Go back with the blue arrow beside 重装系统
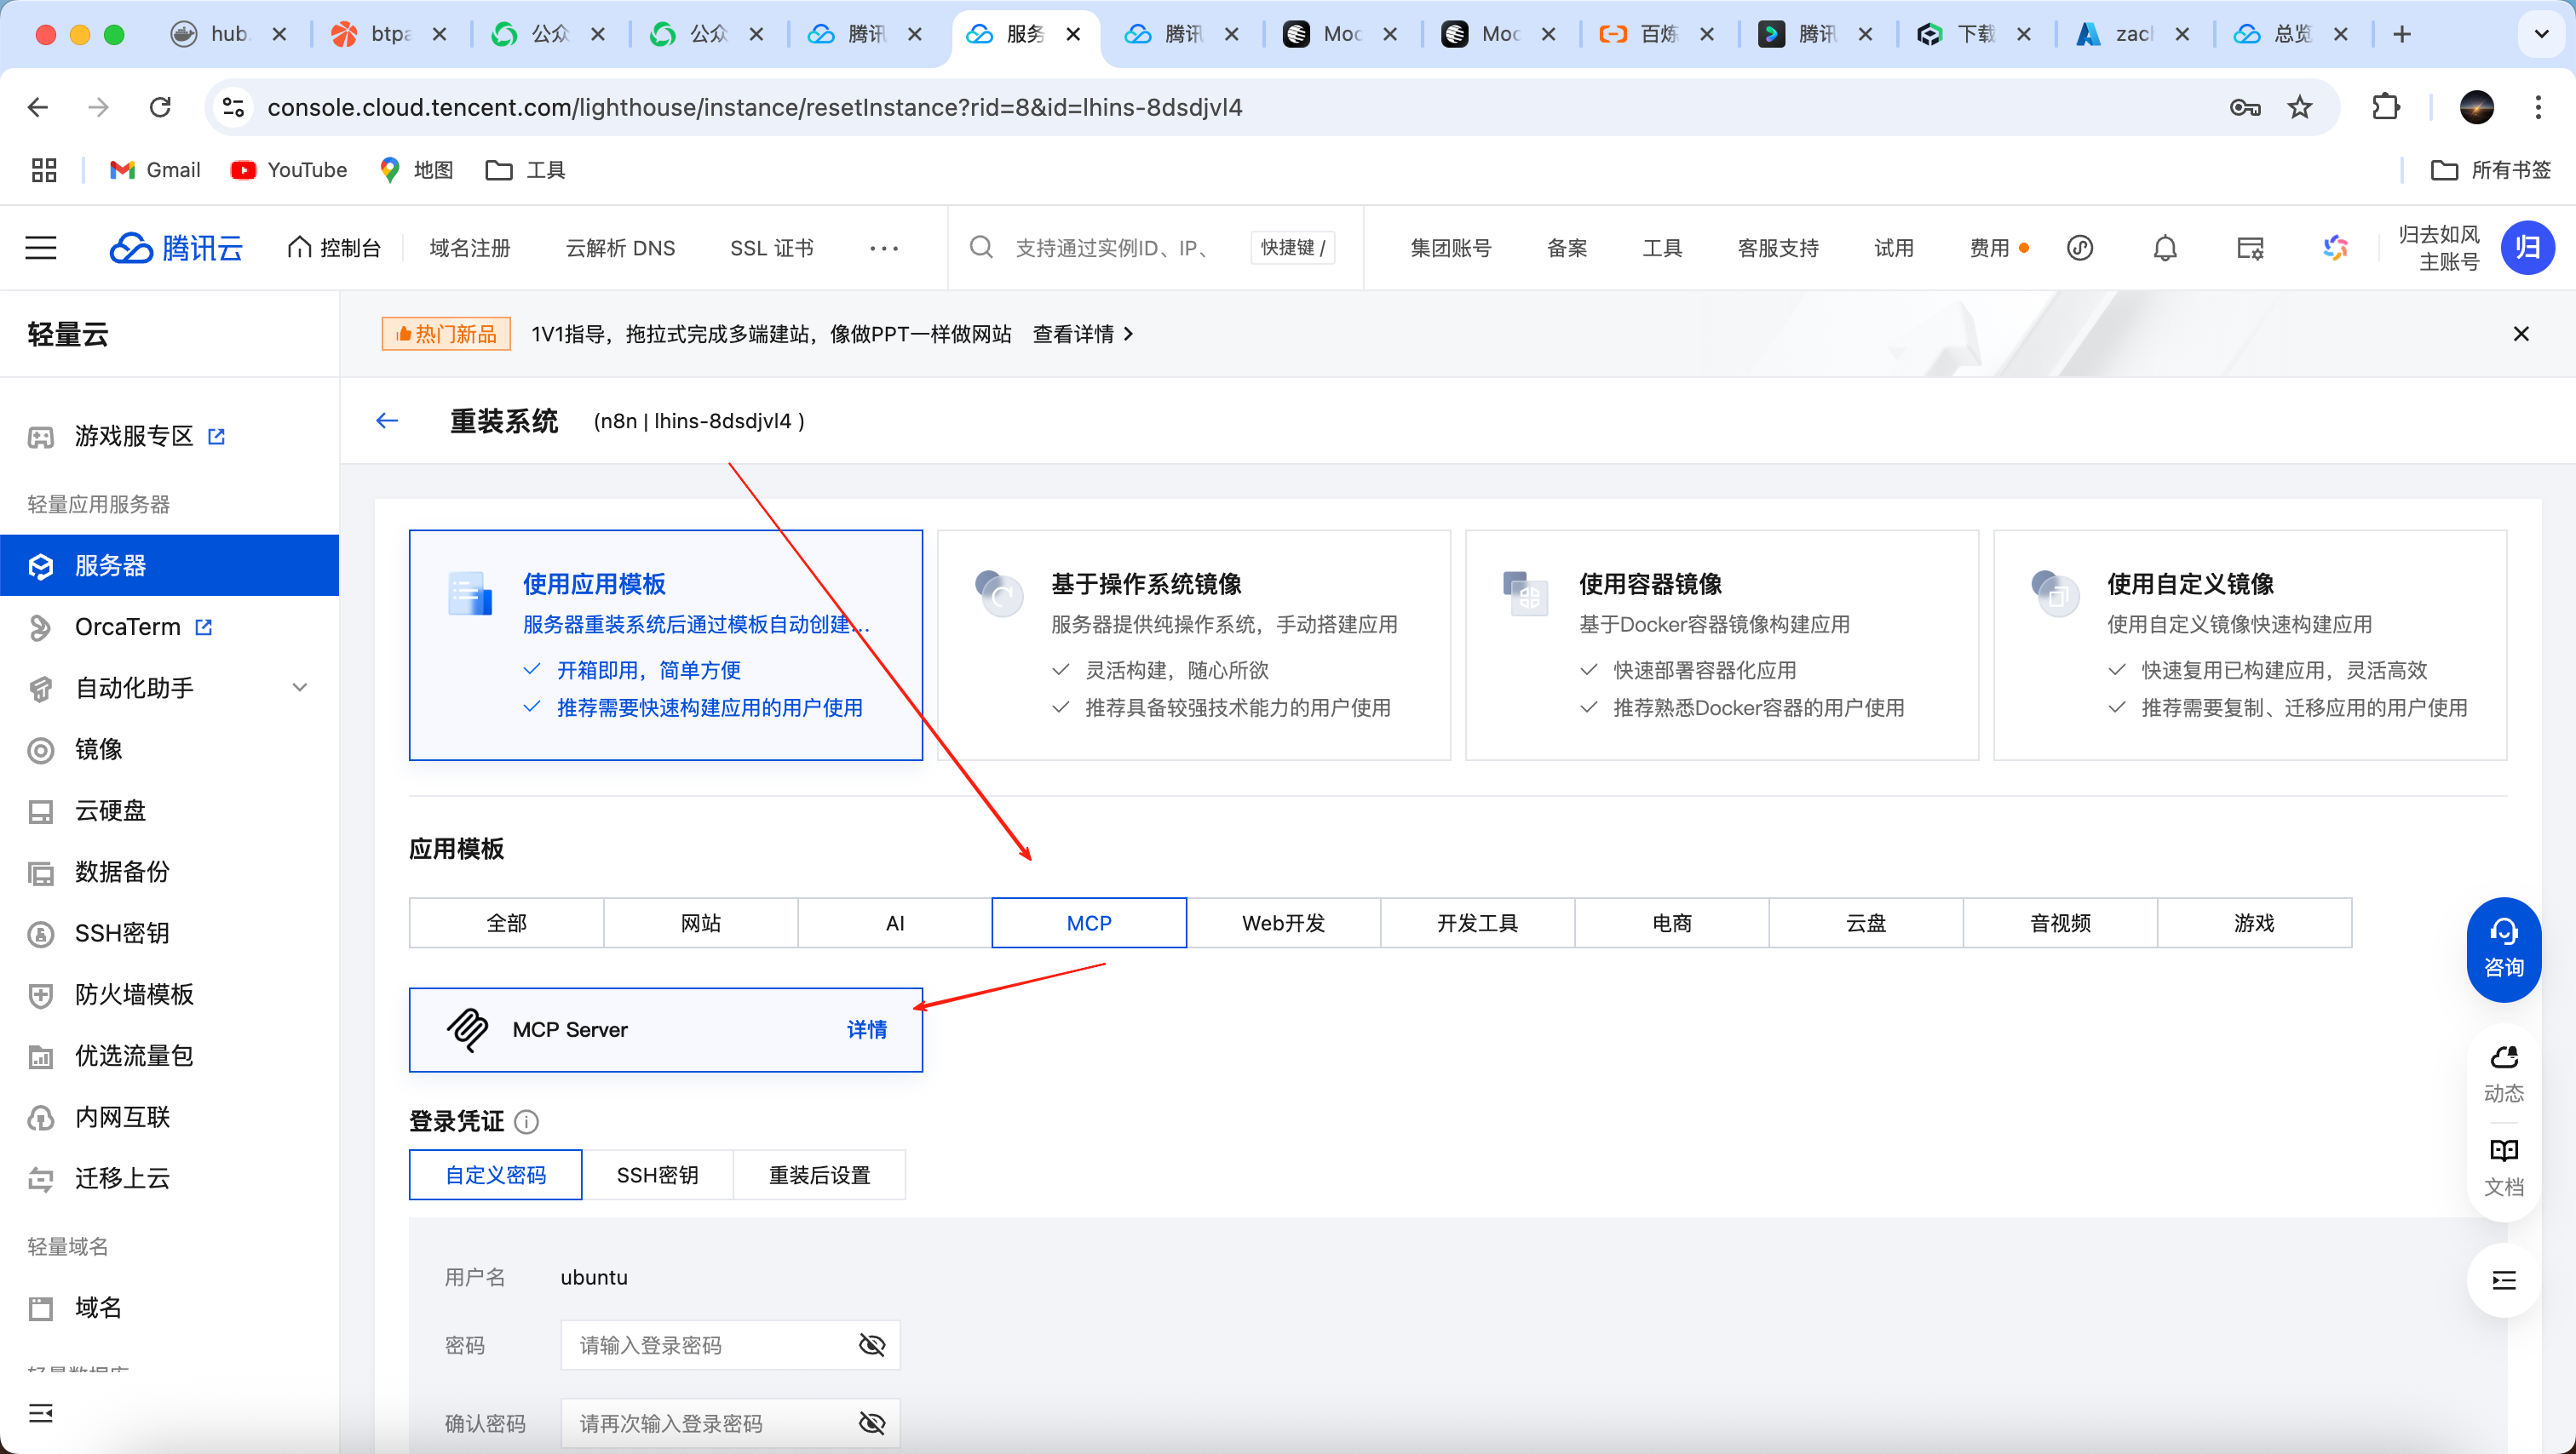The width and height of the screenshot is (2576, 1454). [x=387, y=421]
